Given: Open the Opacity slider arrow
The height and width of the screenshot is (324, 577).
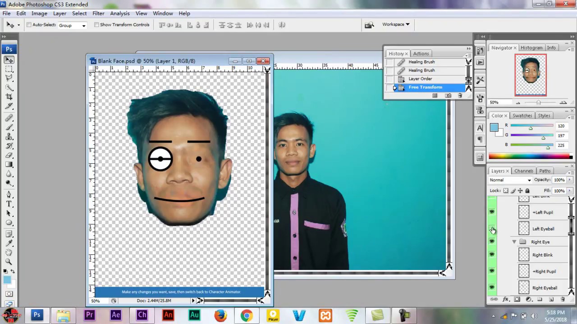Looking at the screenshot, I should click(x=570, y=180).
